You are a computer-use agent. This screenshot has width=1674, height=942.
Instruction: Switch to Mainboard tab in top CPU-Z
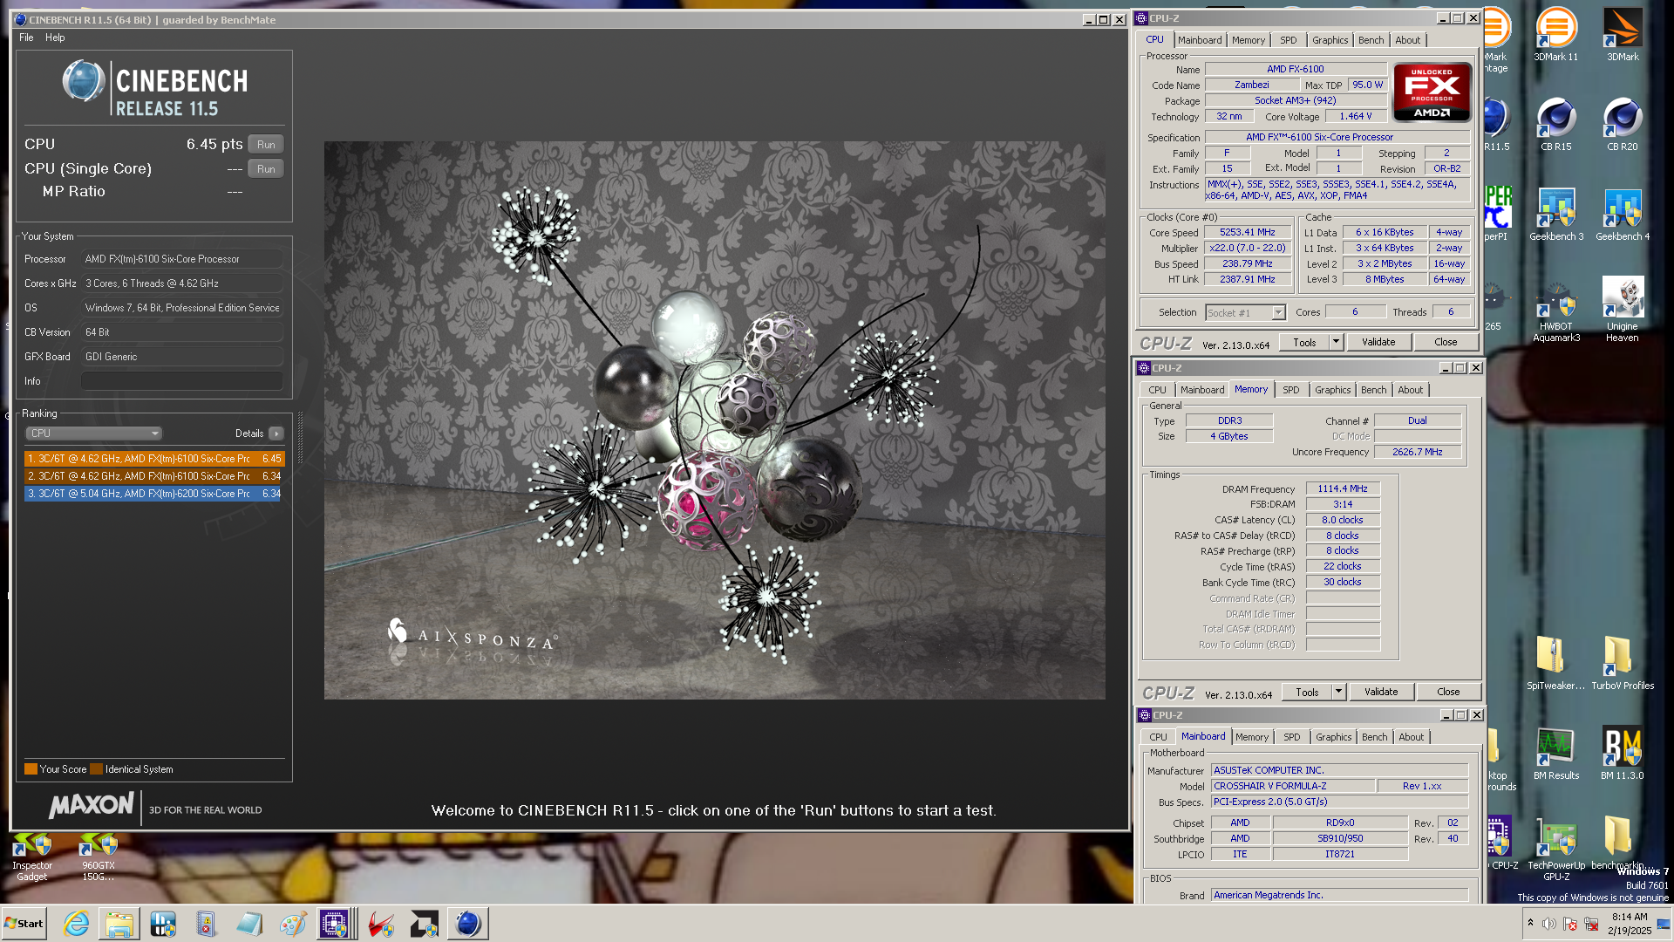tap(1199, 40)
